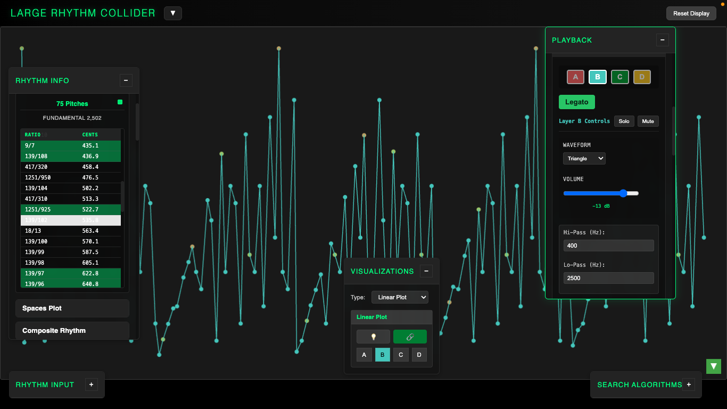This screenshot has width=727, height=409.
Task: Click the lightbulb icon in Linear Plot
Action: point(373,337)
